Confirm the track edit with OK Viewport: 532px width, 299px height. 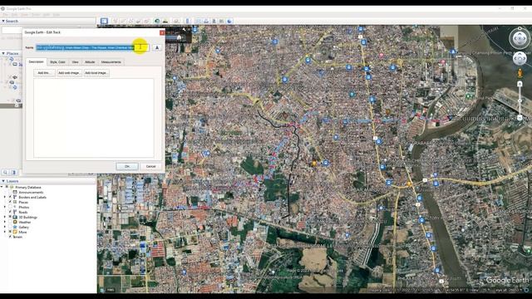pyautogui.click(x=127, y=166)
